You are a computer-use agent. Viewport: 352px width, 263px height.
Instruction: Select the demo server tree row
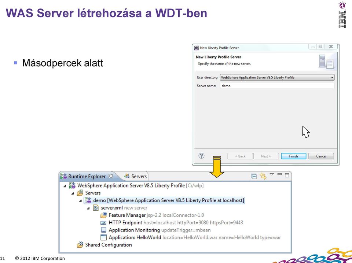click(x=164, y=200)
